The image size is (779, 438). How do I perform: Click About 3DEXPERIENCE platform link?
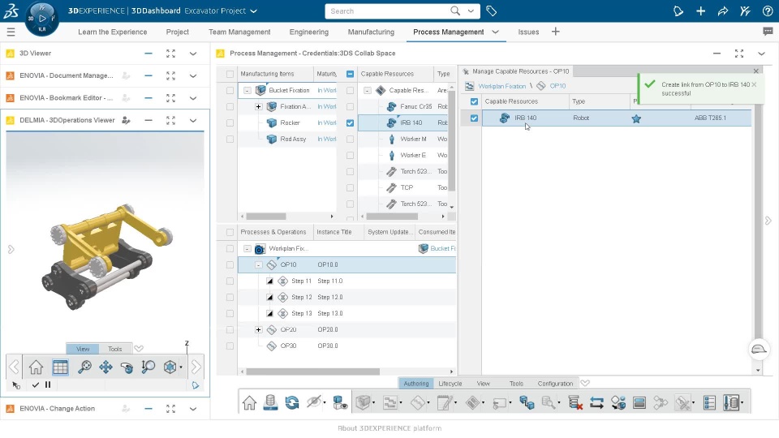(389, 428)
